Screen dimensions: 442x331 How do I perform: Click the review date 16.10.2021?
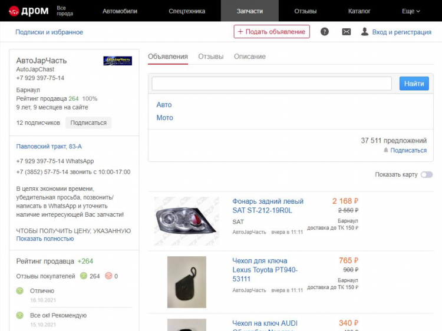[43, 300]
